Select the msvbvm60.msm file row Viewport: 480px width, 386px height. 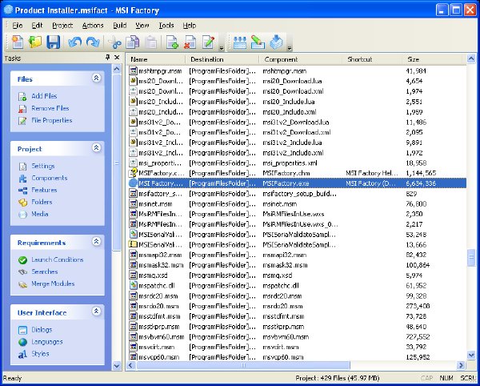296,337
